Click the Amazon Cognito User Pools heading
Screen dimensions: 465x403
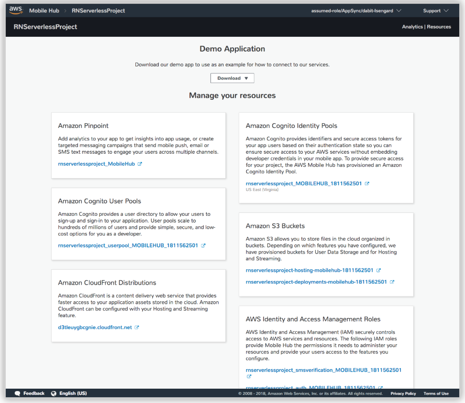[100, 201]
